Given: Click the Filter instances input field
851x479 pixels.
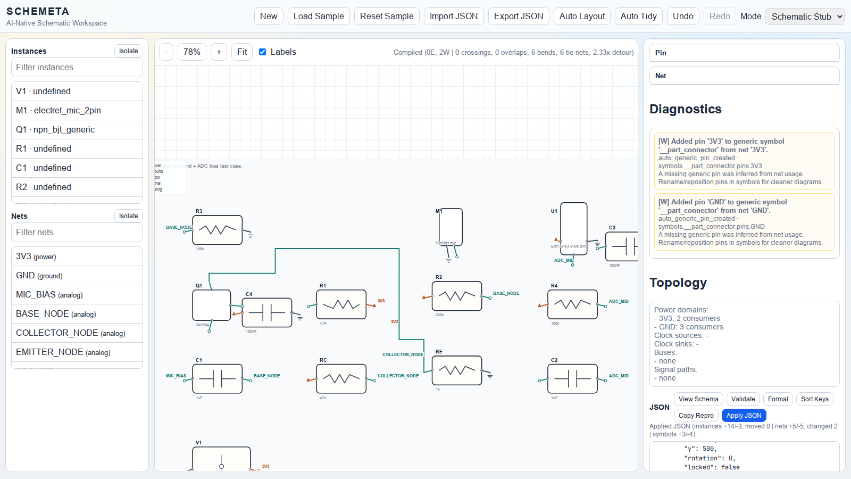Looking at the screenshot, I should pos(77,68).
